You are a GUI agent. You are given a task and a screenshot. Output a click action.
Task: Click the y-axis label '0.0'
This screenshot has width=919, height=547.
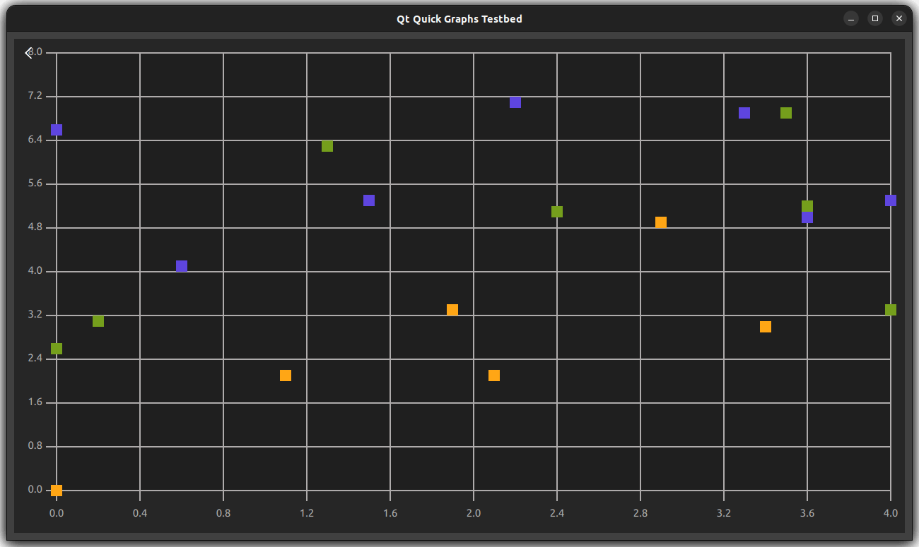tap(35, 490)
